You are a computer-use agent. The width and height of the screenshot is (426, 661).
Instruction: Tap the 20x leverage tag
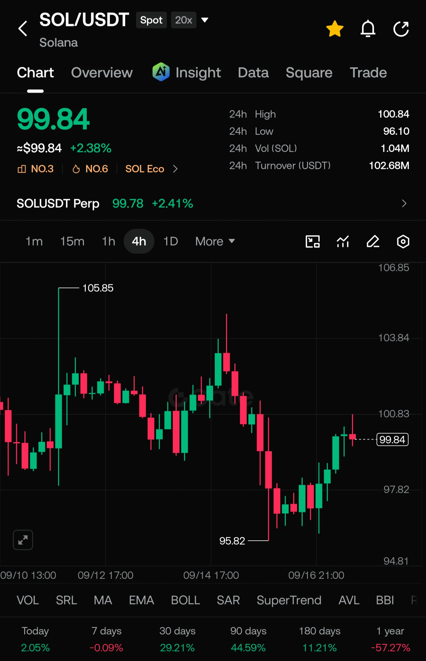184,20
